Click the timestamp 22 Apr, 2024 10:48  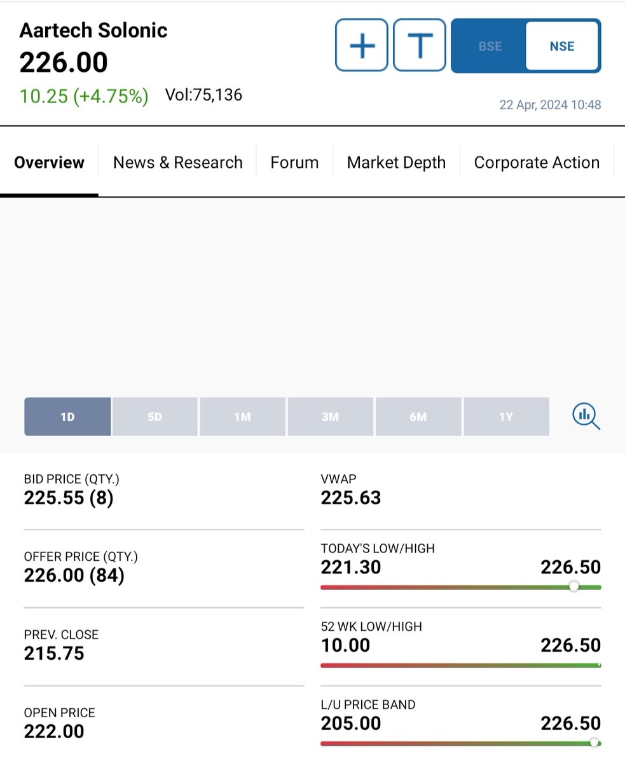[x=550, y=105]
